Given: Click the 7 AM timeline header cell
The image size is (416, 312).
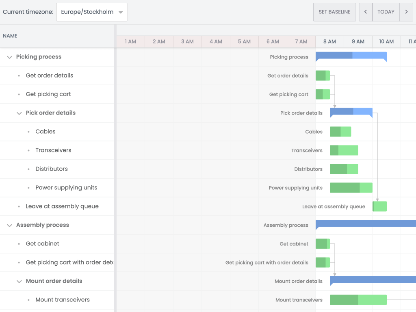Looking at the screenshot, I should 301,42.
